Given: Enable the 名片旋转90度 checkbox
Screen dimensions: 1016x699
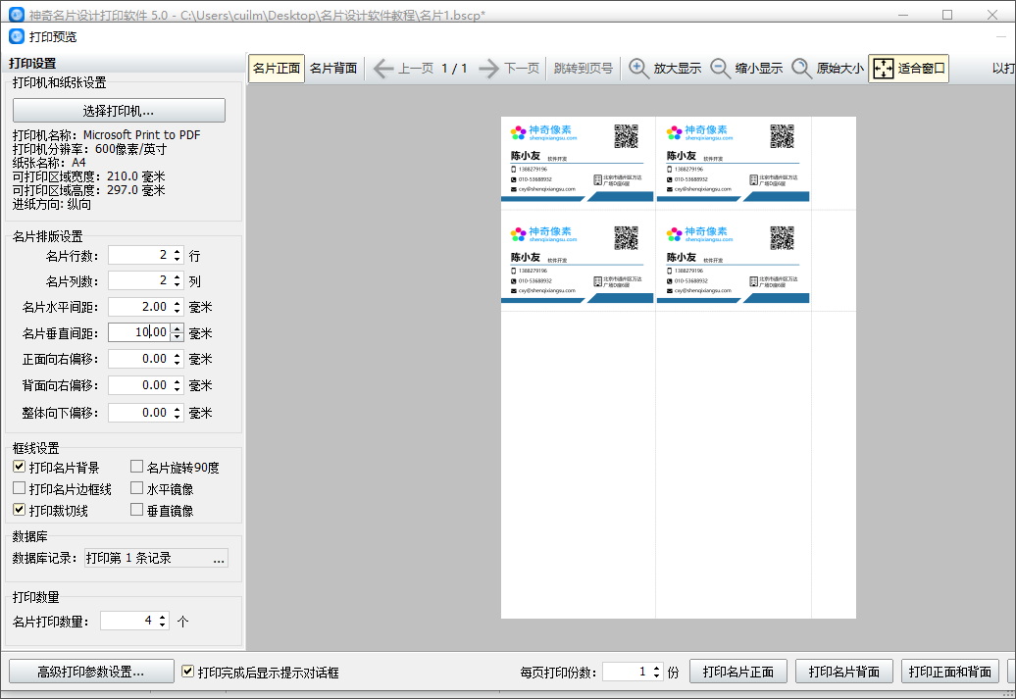Looking at the screenshot, I should pyautogui.click(x=136, y=467).
